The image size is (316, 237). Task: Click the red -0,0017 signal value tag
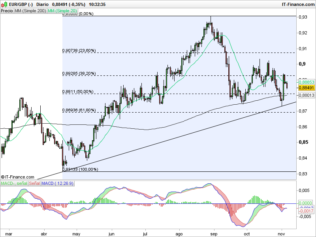click(x=306, y=211)
